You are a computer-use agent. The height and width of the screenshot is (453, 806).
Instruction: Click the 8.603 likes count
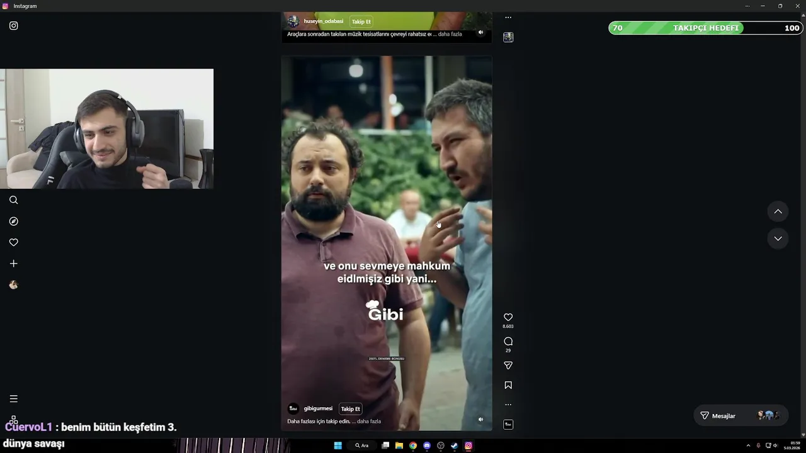[x=508, y=327]
